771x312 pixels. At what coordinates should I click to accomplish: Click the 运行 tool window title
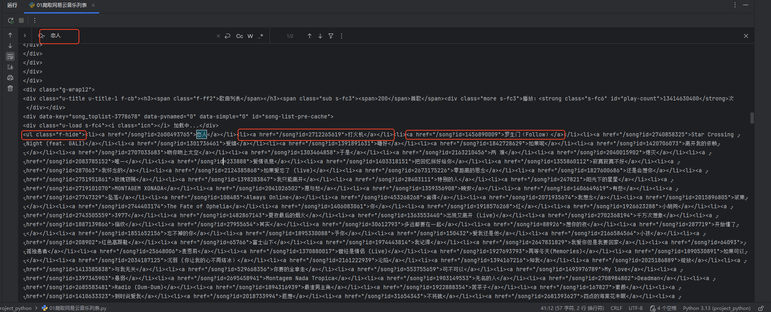12,5
